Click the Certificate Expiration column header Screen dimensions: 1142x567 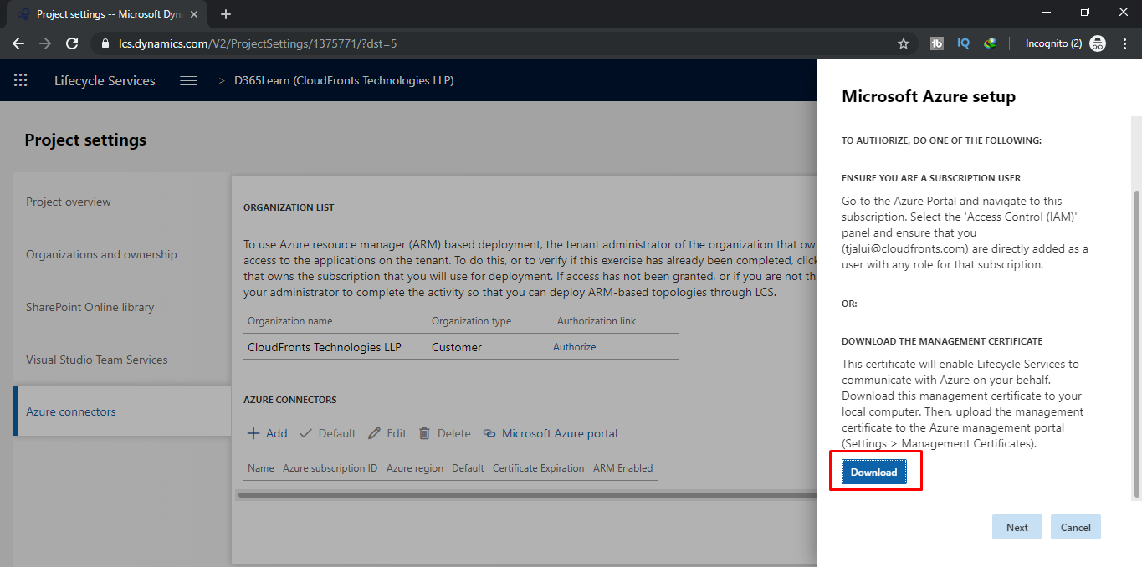click(538, 468)
